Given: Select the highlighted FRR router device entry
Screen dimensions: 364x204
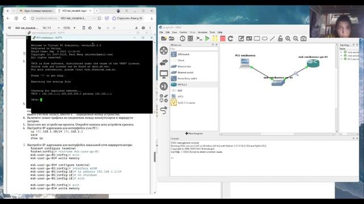Looking at the screenshot, I should click(194, 84).
